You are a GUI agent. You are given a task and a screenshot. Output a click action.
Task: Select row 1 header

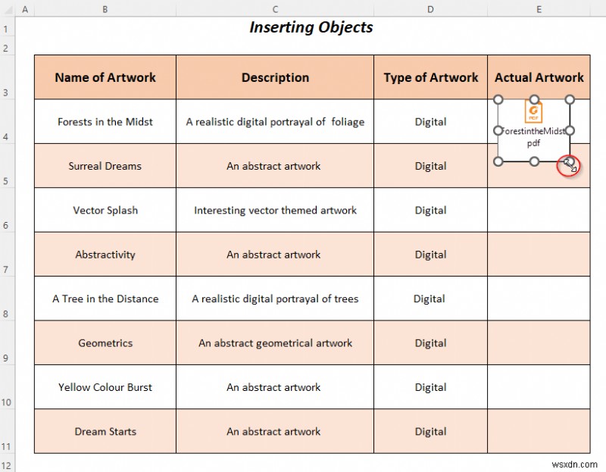tap(7, 27)
